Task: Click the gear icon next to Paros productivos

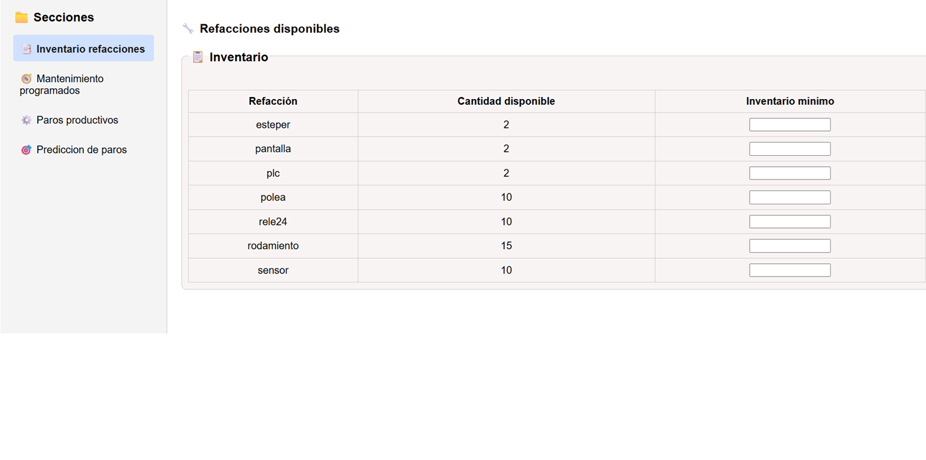Action: pos(25,120)
